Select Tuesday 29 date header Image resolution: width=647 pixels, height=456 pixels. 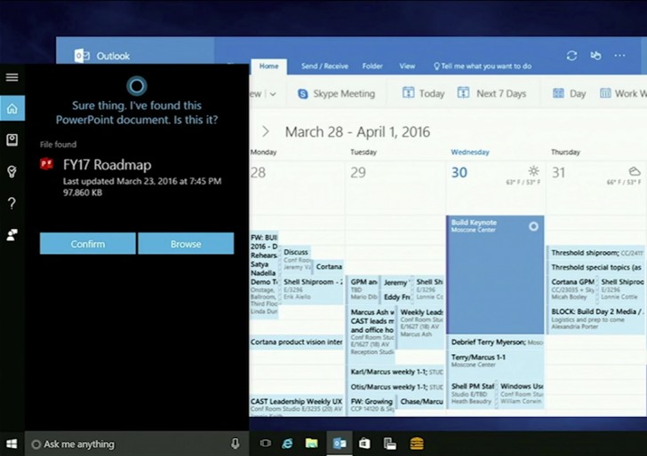pyautogui.click(x=358, y=172)
